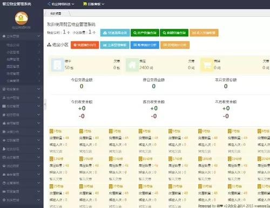
Task: Click the 昨日交费金额 label
Action: pos(154,80)
